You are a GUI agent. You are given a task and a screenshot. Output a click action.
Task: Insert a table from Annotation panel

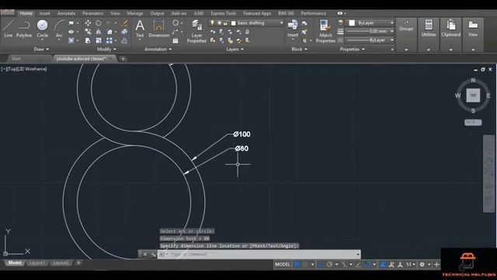coord(176,40)
